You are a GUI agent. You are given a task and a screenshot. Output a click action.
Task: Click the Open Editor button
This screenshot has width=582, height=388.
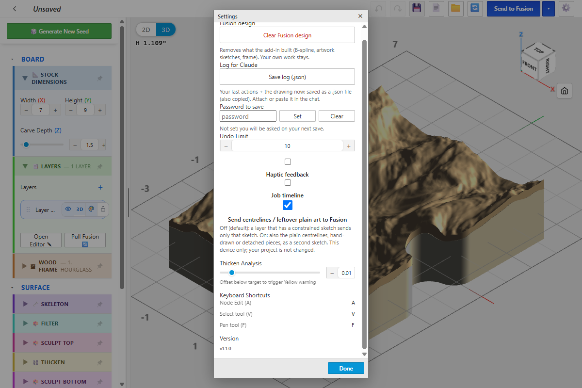coord(41,241)
